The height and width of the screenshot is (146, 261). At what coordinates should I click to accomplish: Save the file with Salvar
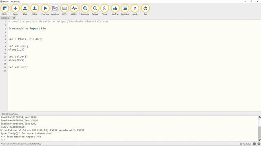[35, 10]
